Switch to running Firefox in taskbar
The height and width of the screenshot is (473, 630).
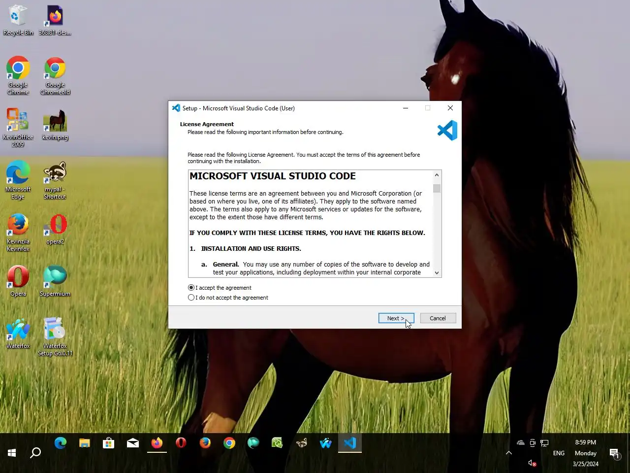click(157, 443)
